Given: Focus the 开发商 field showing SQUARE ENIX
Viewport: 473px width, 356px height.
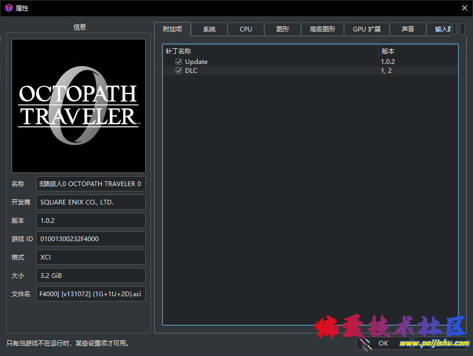Looking at the screenshot, I should tap(91, 202).
